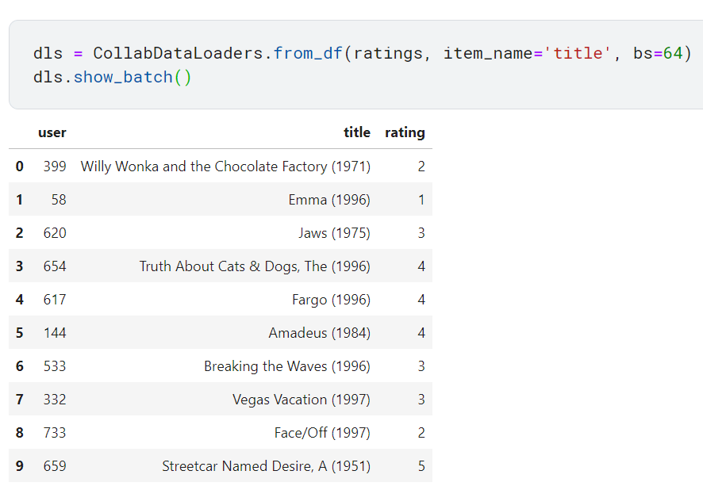The height and width of the screenshot is (486, 703).
Task: Click the rating value in the Fargo row
Action: tap(421, 300)
